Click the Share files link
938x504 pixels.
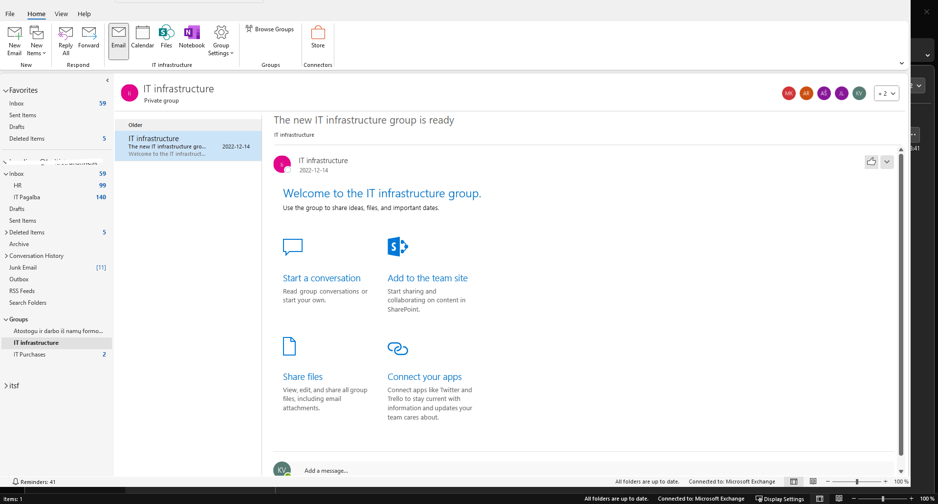click(303, 376)
